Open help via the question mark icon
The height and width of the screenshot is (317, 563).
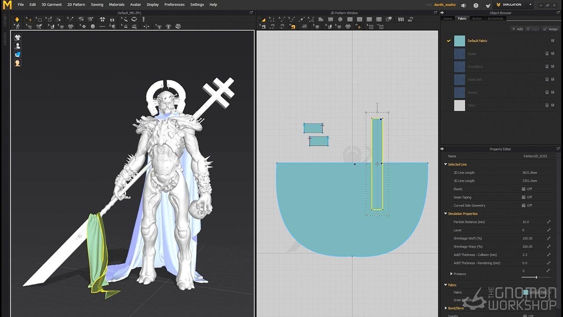click(x=475, y=5)
